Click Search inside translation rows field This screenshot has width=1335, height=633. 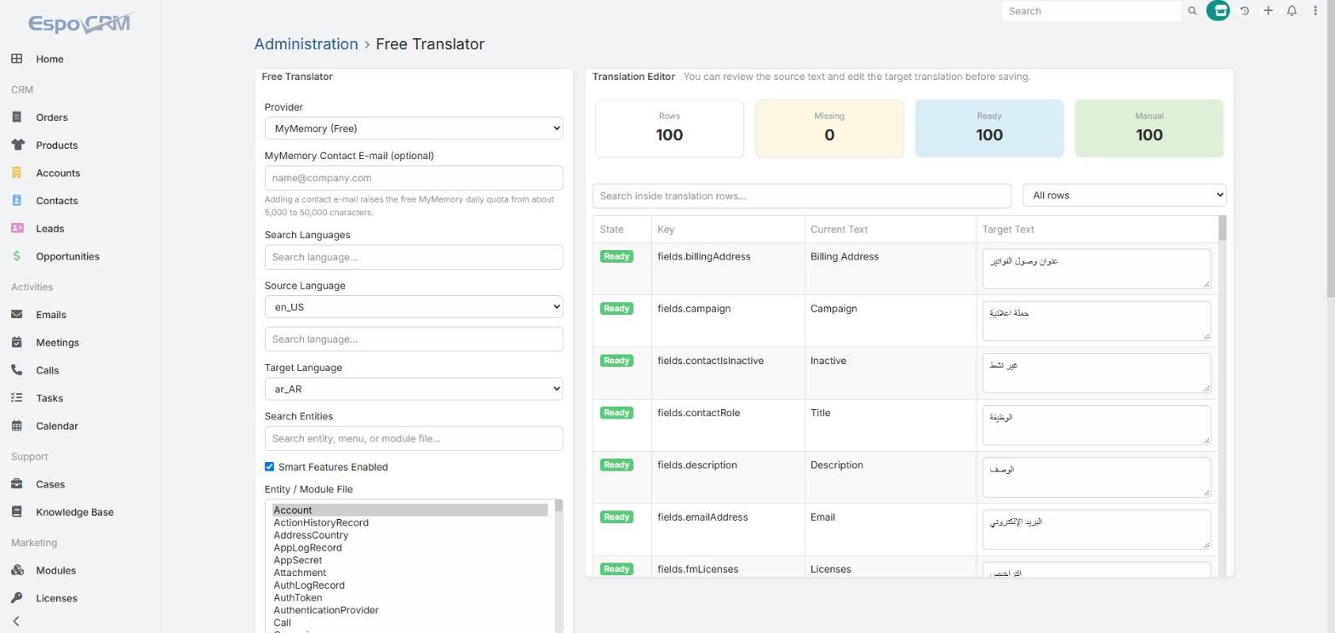click(x=801, y=196)
